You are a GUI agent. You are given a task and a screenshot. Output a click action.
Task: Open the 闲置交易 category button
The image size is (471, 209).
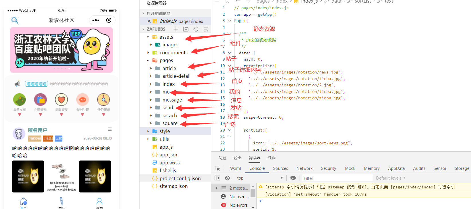tap(40, 102)
